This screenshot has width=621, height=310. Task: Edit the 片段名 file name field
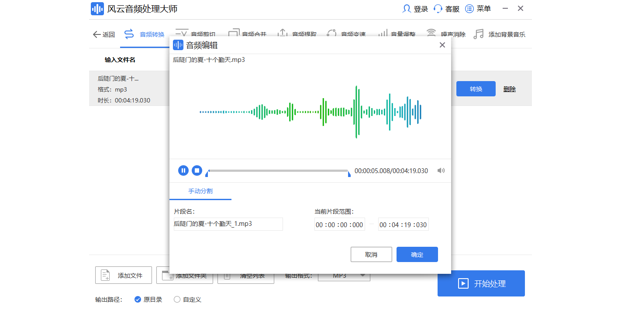tap(228, 224)
